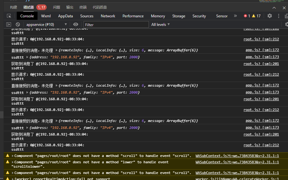Switch to the 问题 tab
Screen dimensions: 288x180
[x=56, y=7]
